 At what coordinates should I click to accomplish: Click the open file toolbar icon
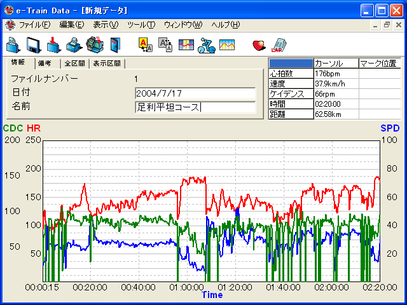click(x=13, y=44)
